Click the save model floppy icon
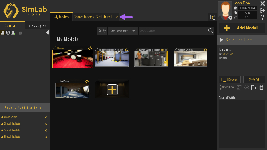The height and width of the screenshot is (150, 267). pos(254,87)
